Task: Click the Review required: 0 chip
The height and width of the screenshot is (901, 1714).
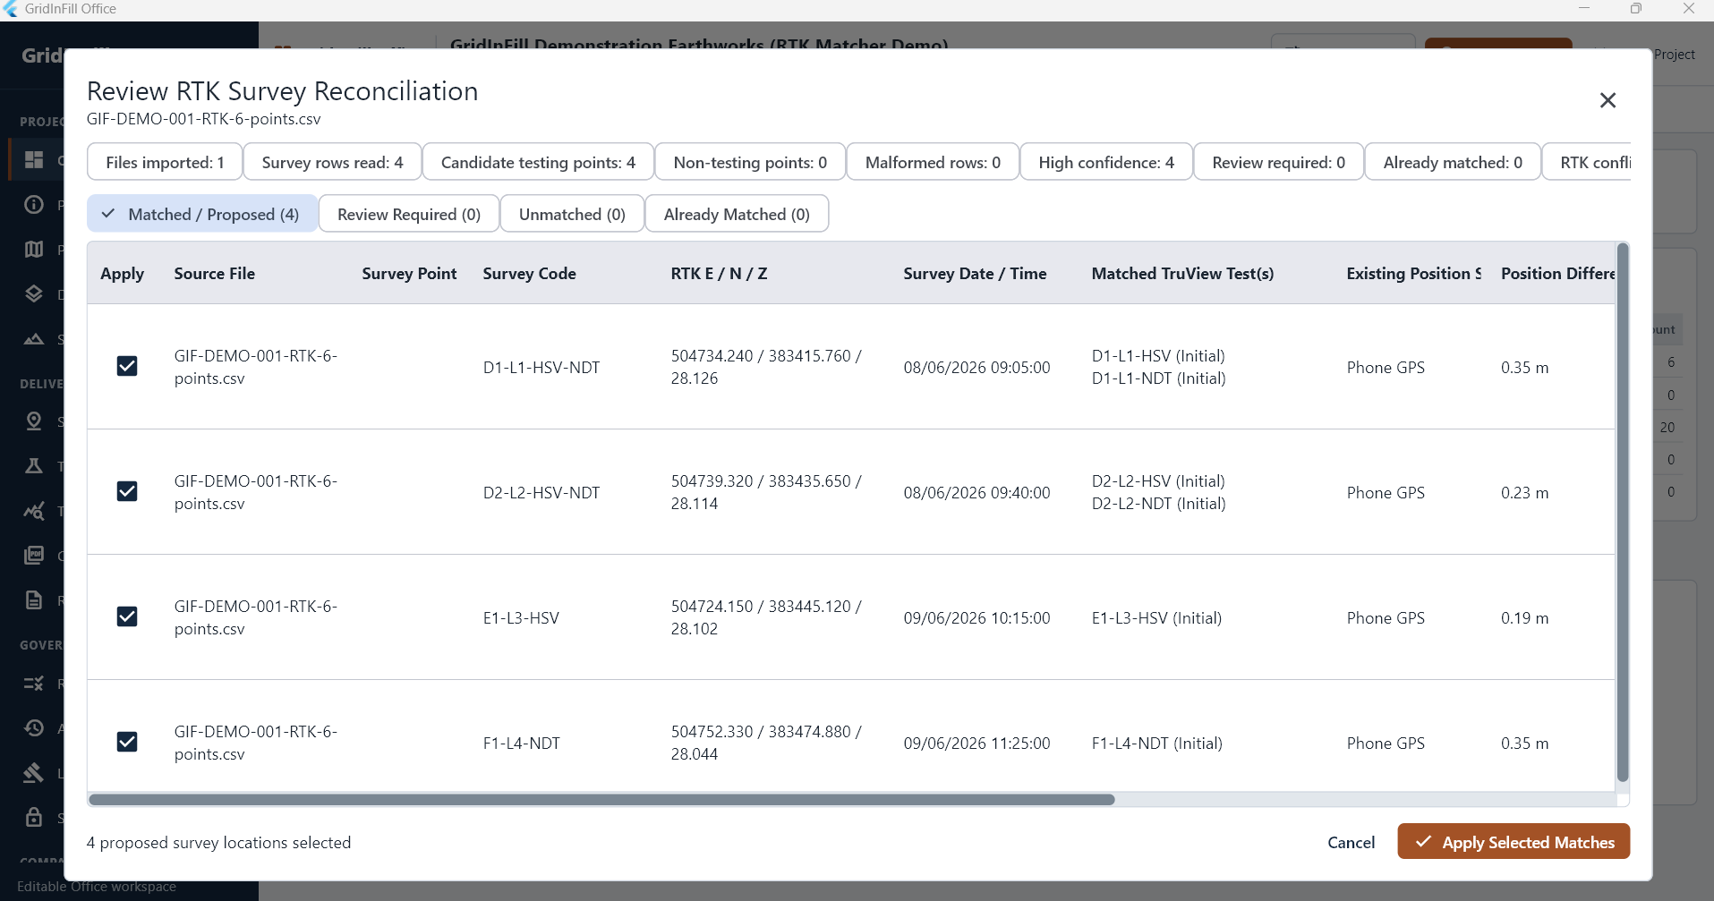Action: (x=1278, y=162)
